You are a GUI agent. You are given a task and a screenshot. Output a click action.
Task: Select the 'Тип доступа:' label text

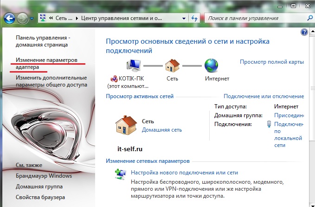(x=231, y=107)
